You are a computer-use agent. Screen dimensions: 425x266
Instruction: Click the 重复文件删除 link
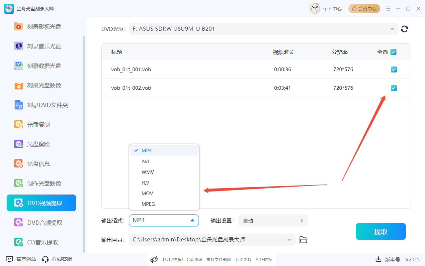pos(218,260)
